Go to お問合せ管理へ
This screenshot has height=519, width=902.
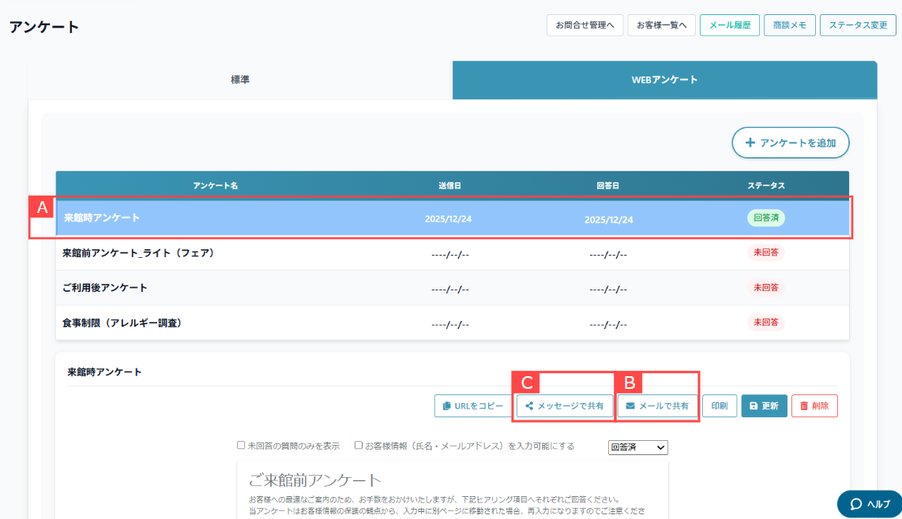pyautogui.click(x=584, y=25)
